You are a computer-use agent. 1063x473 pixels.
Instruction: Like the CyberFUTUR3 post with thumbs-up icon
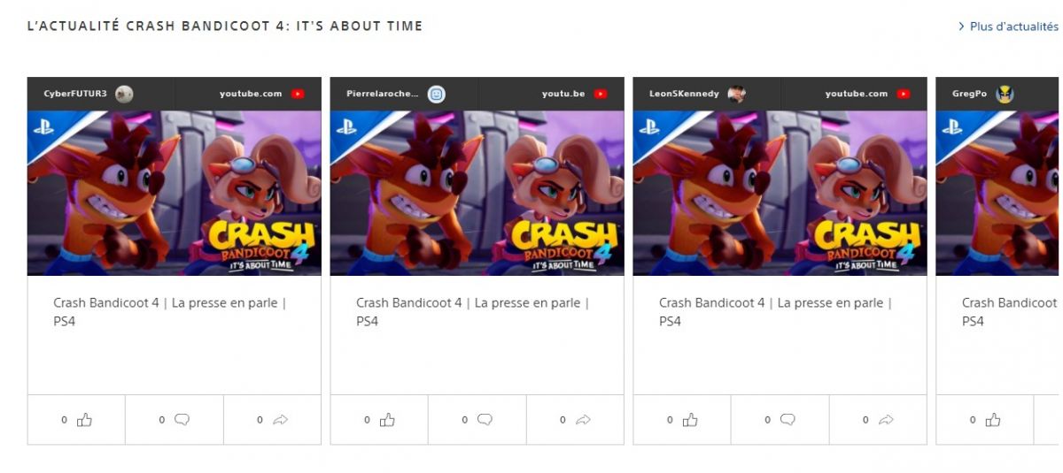84,420
